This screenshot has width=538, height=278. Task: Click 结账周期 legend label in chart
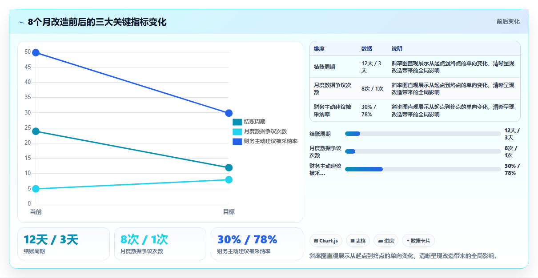pyautogui.click(x=255, y=122)
